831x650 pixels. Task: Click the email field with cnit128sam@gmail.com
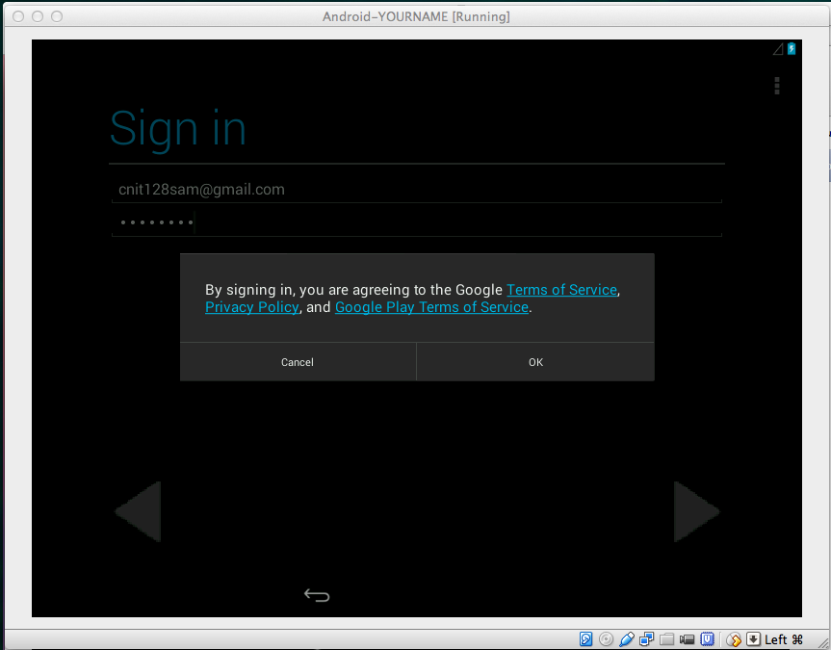tap(417, 190)
